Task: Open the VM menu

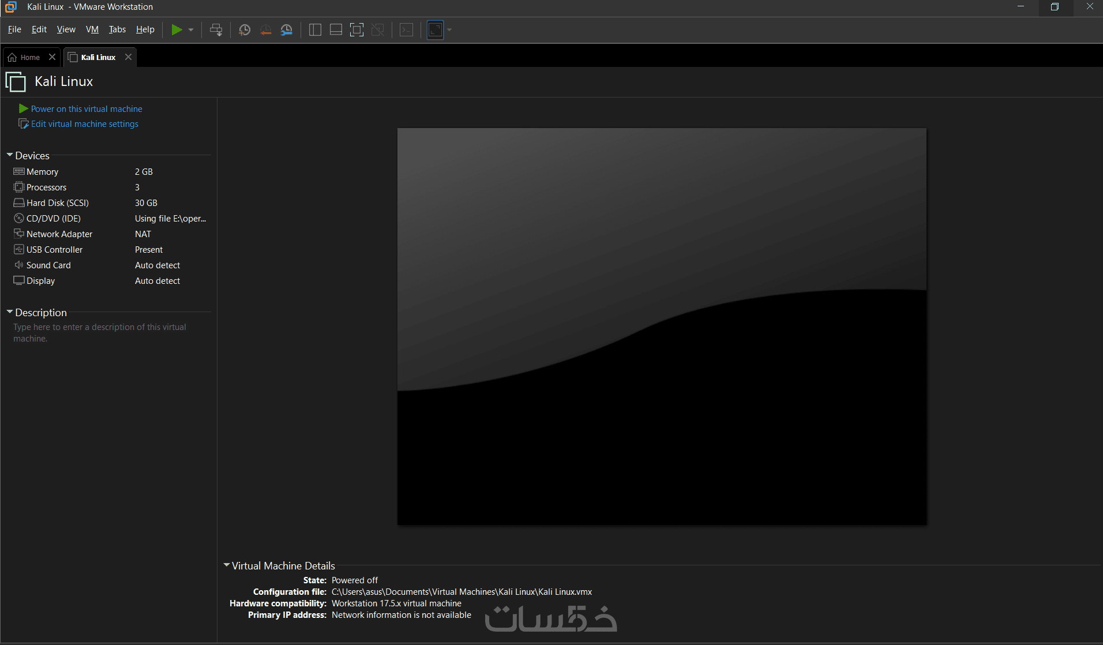Action: [92, 29]
